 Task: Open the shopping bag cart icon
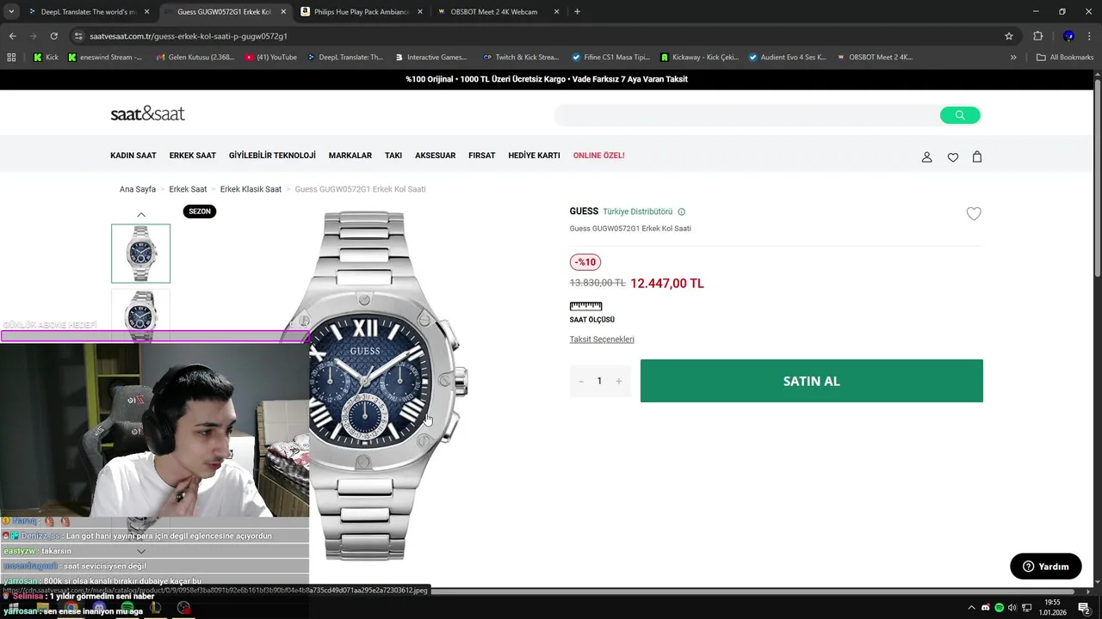coord(977,156)
